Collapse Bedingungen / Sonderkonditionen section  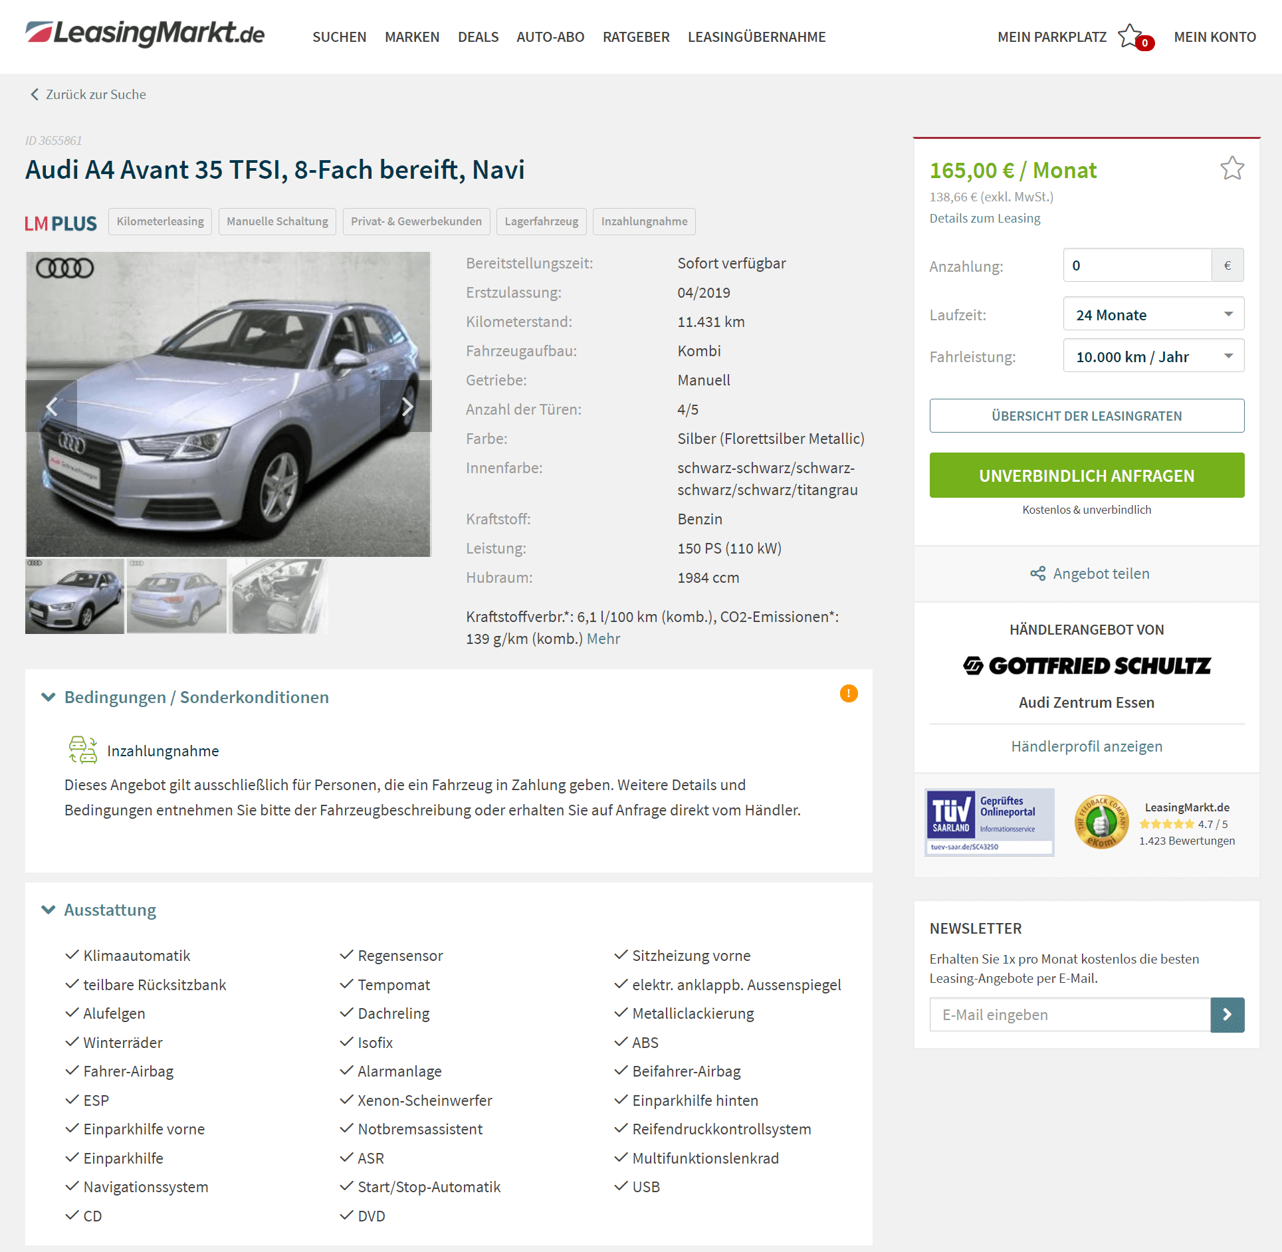pyautogui.click(x=49, y=696)
